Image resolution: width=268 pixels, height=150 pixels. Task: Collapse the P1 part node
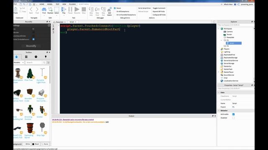222,40
